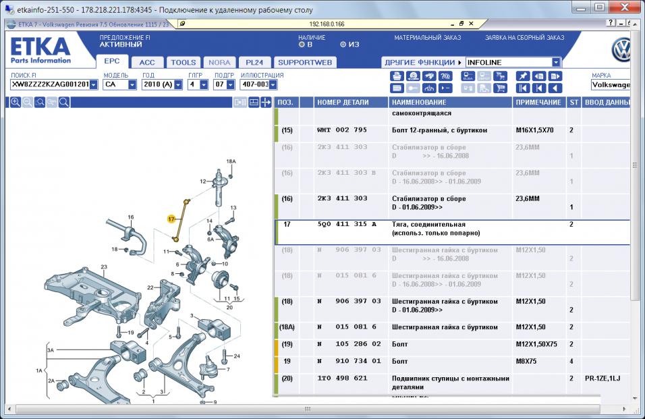
Task: Open the ДРУГИЕ ФУНКЦИИ menu
Action: click(x=423, y=63)
